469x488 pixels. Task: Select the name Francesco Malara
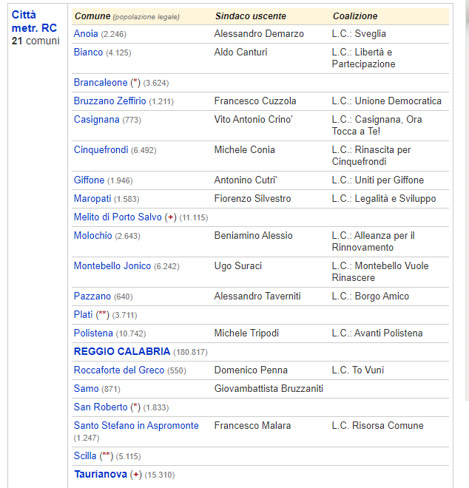click(252, 425)
